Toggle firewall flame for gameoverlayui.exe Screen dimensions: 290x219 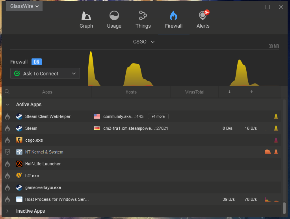point(7,188)
